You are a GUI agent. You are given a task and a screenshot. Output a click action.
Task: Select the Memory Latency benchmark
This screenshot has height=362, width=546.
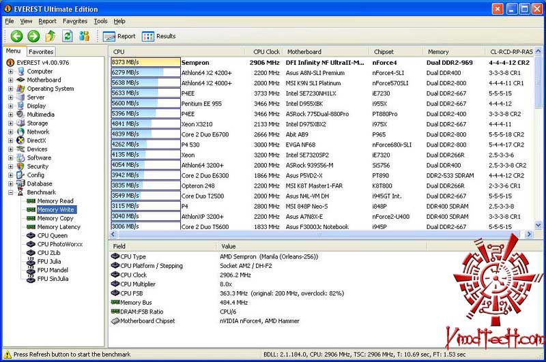(59, 227)
